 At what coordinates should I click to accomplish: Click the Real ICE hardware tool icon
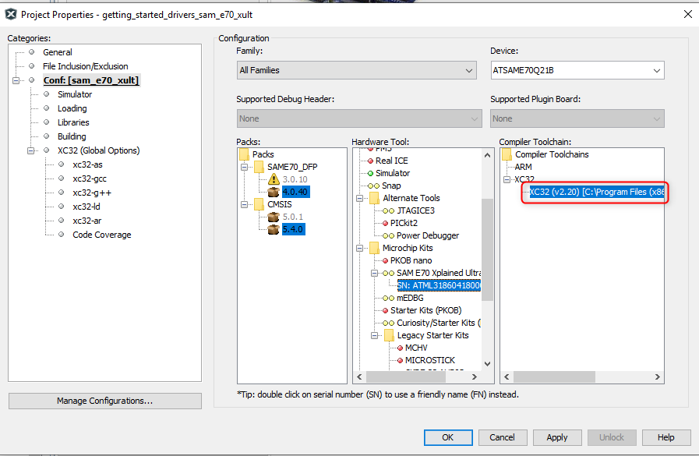(370, 161)
